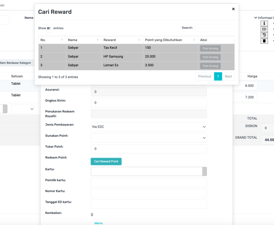274x225 pixels.
Task: Expand the Jenis Pembayaran dropdown
Action: [x=149, y=127]
